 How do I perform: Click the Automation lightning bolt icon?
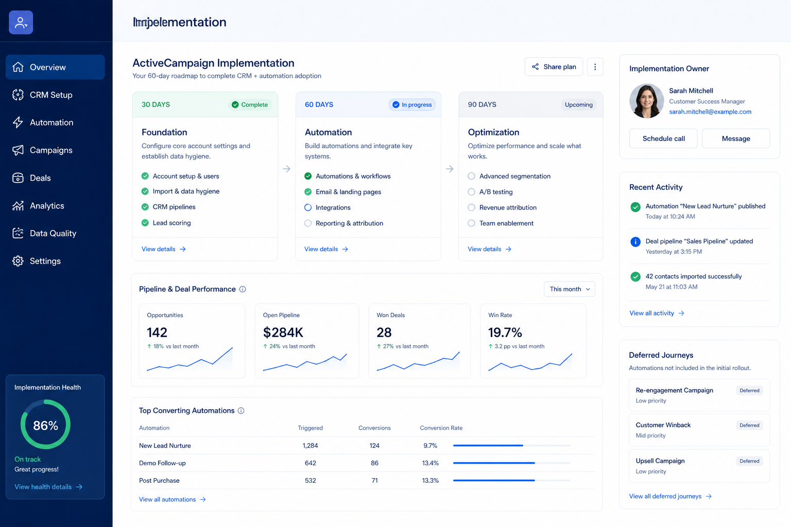pos(18,122)
